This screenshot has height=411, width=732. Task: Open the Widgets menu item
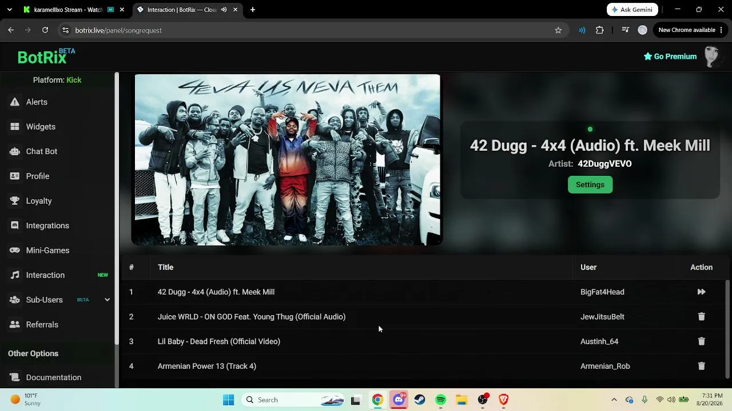click(x=41, y=127)
